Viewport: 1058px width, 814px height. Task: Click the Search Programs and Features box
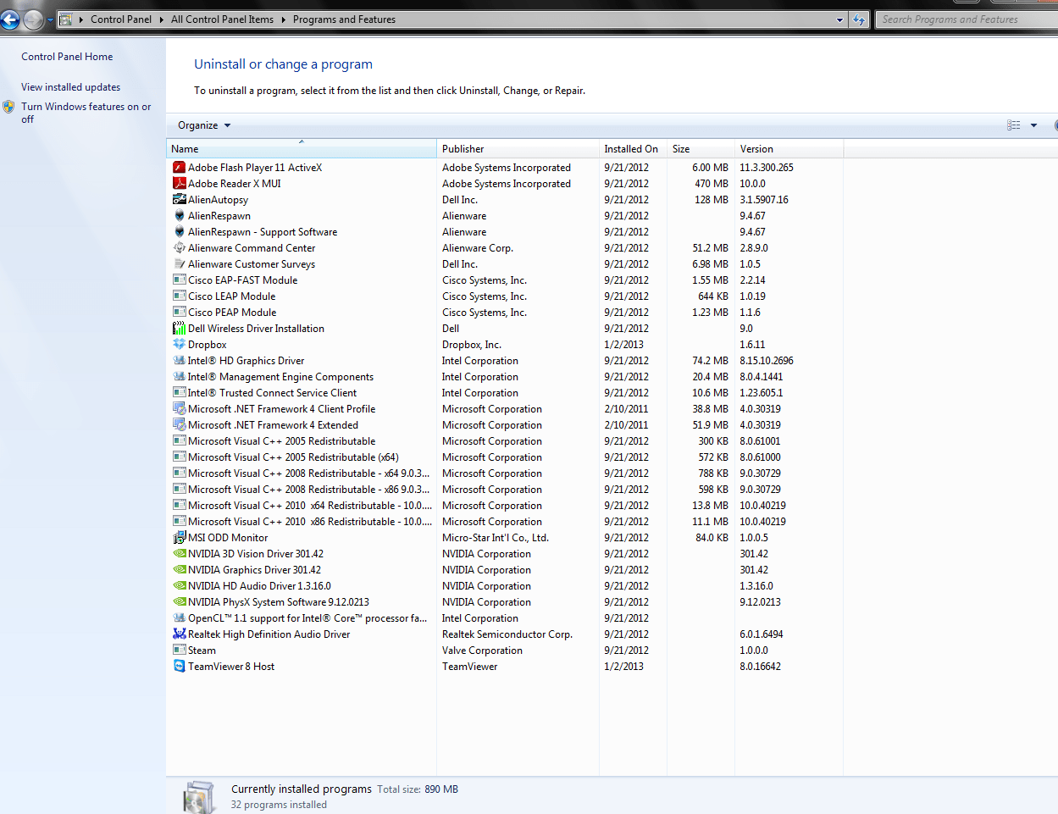(966, 19)
